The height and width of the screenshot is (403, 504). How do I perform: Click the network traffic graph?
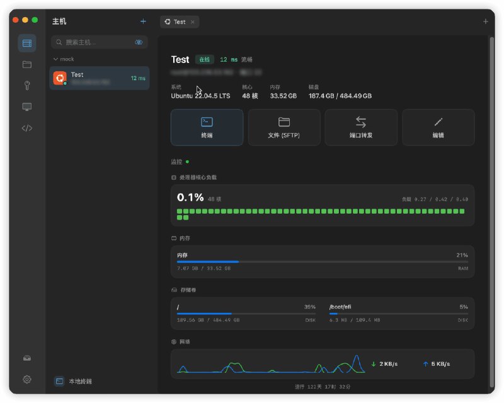pyautogui.click(x=271, y=364)
